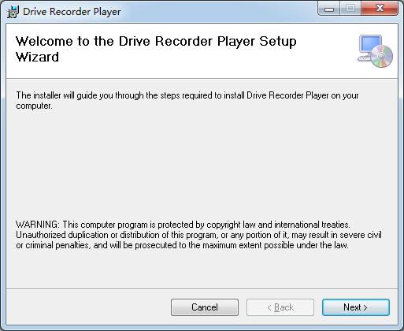Click the word computer ending the description

point(34,106)
